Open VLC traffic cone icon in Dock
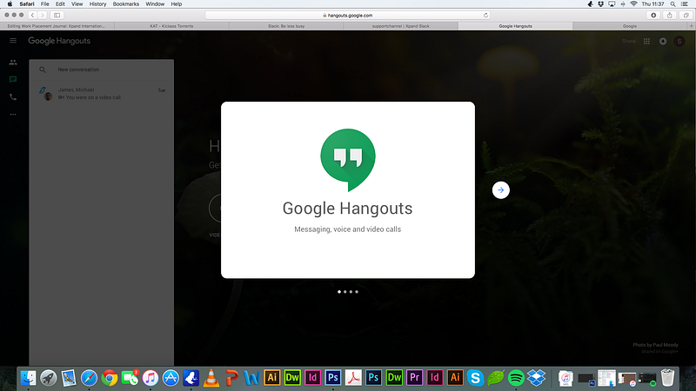Image resolution: width=696 pixels, height=391 pixels. (211, 378)
